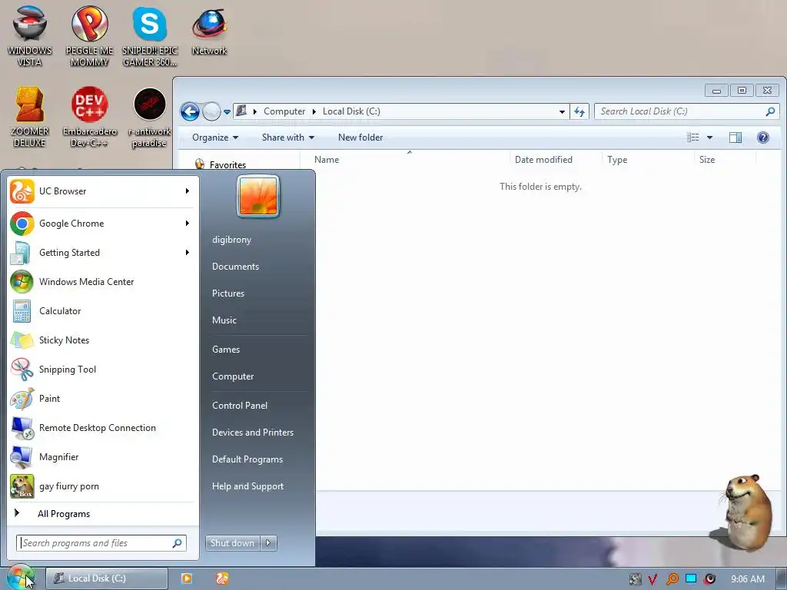The height and width of the screenshot is (590, 787).
Task: Open Getting Started in Start menu
Action: [102, 252]
